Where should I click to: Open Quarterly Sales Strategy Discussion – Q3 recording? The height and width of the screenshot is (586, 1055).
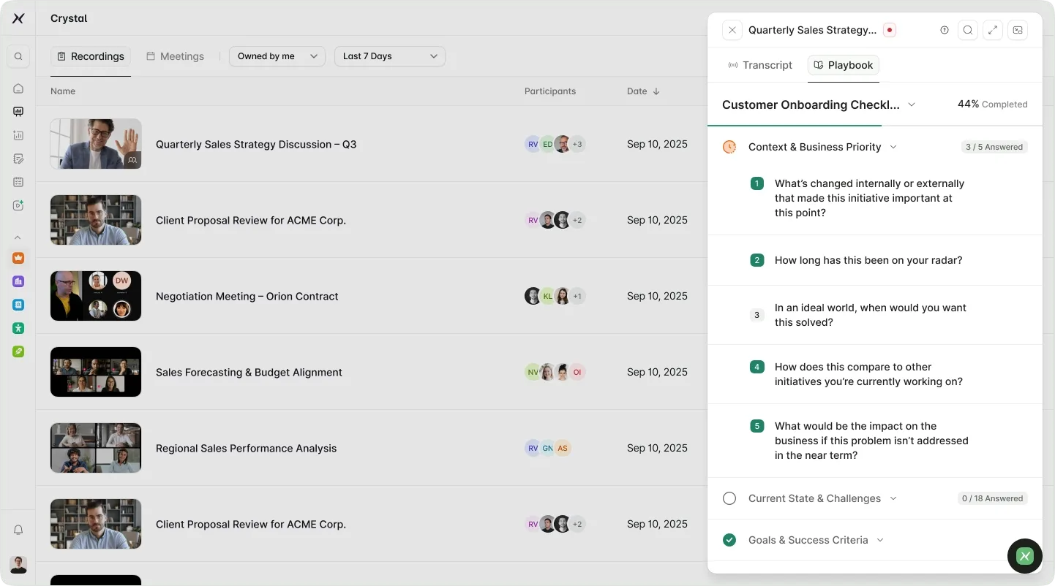click(256, 144)
